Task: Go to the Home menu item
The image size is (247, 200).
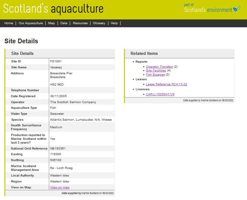Action: tap(9, 23)
